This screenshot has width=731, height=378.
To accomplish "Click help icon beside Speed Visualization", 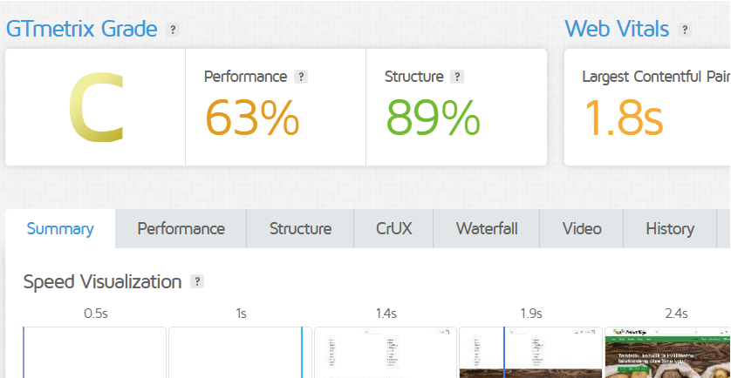I will pos(197,281).
